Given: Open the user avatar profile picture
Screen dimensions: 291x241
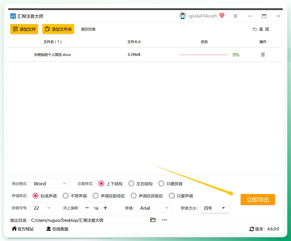Looking at the screenshot, I should tap(183, 16).
